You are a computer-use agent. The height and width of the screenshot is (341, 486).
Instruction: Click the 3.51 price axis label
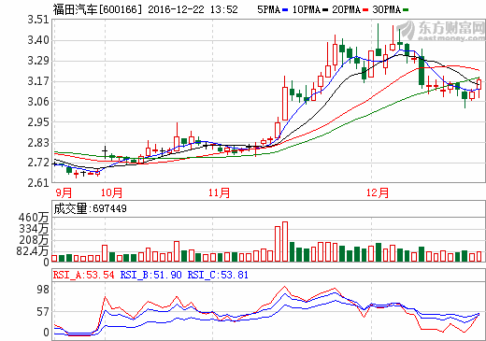pos(38,20)
